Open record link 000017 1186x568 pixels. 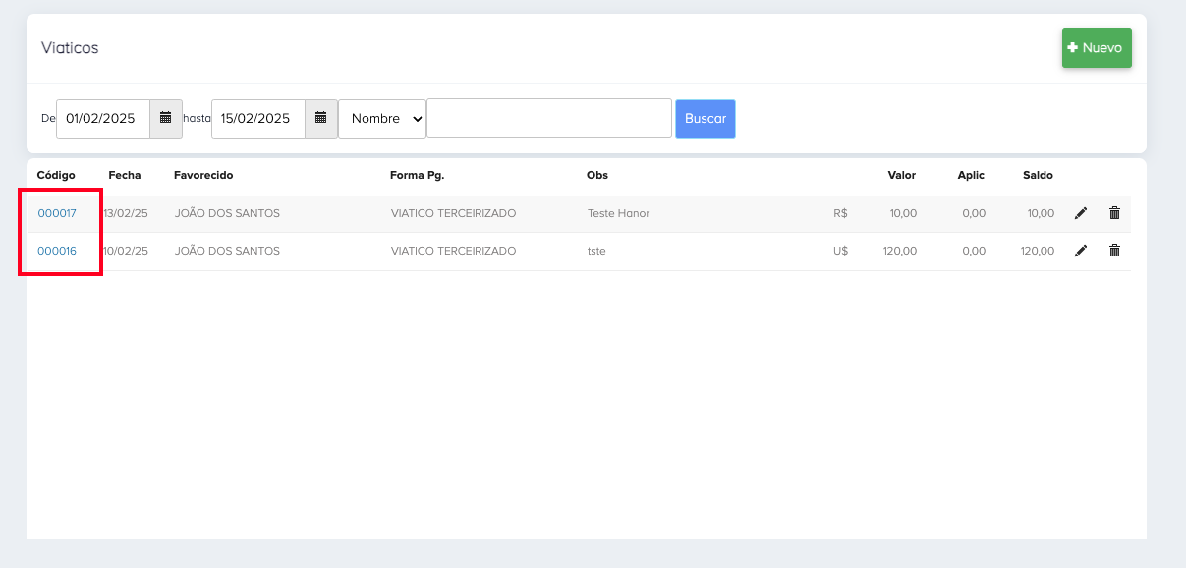coord(57,213)
